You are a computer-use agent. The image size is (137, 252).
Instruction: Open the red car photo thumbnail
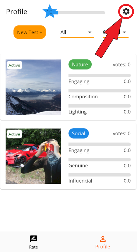(33, 156)
